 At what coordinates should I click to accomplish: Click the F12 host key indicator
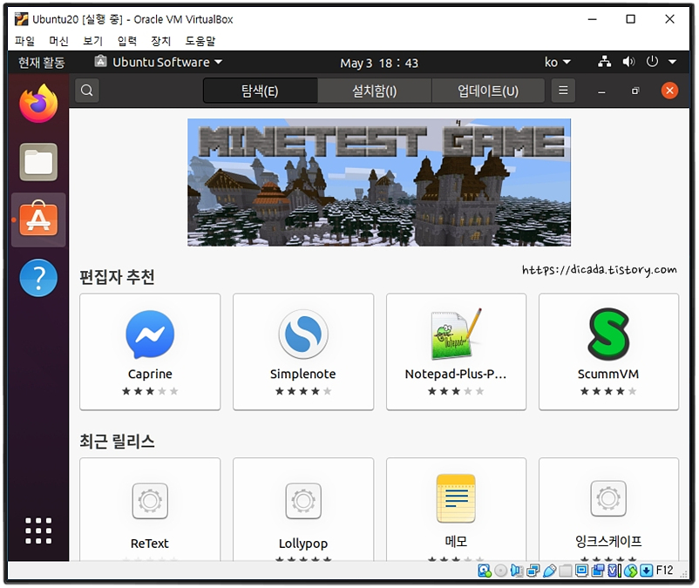point(664,571)
